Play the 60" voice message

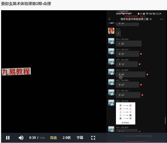[x=131, y=75]
